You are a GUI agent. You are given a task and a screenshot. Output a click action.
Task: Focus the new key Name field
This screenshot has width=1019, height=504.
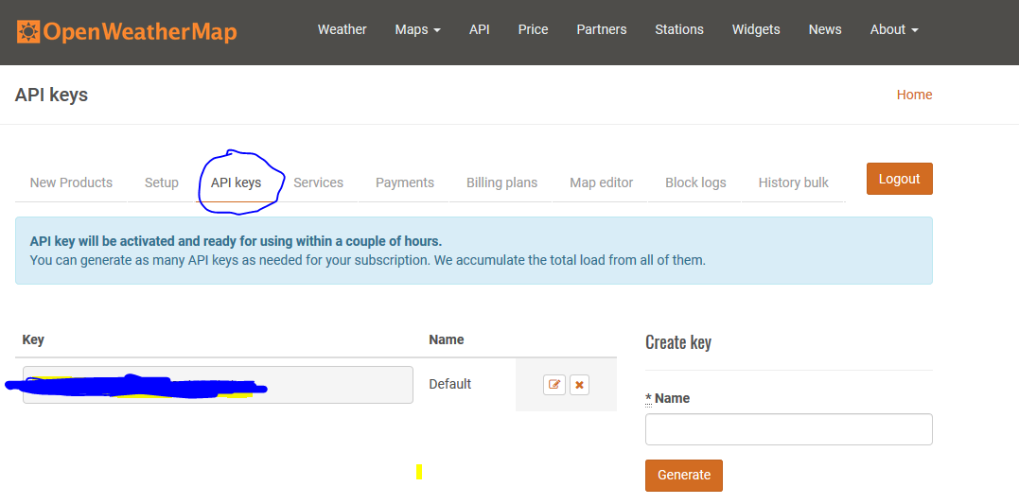(789, 429)
